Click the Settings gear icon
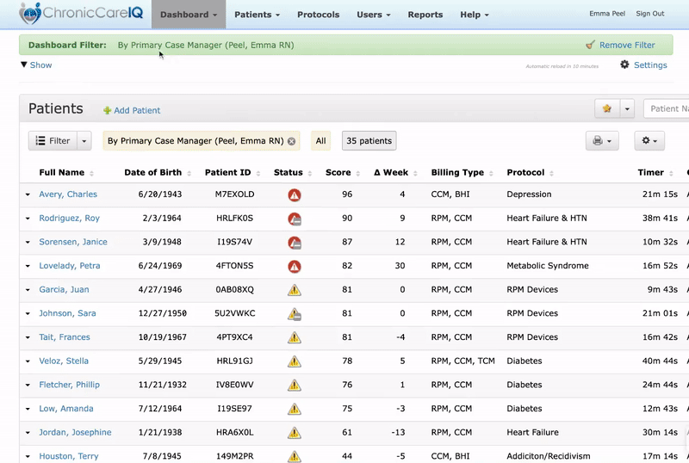 coord(625,65)
